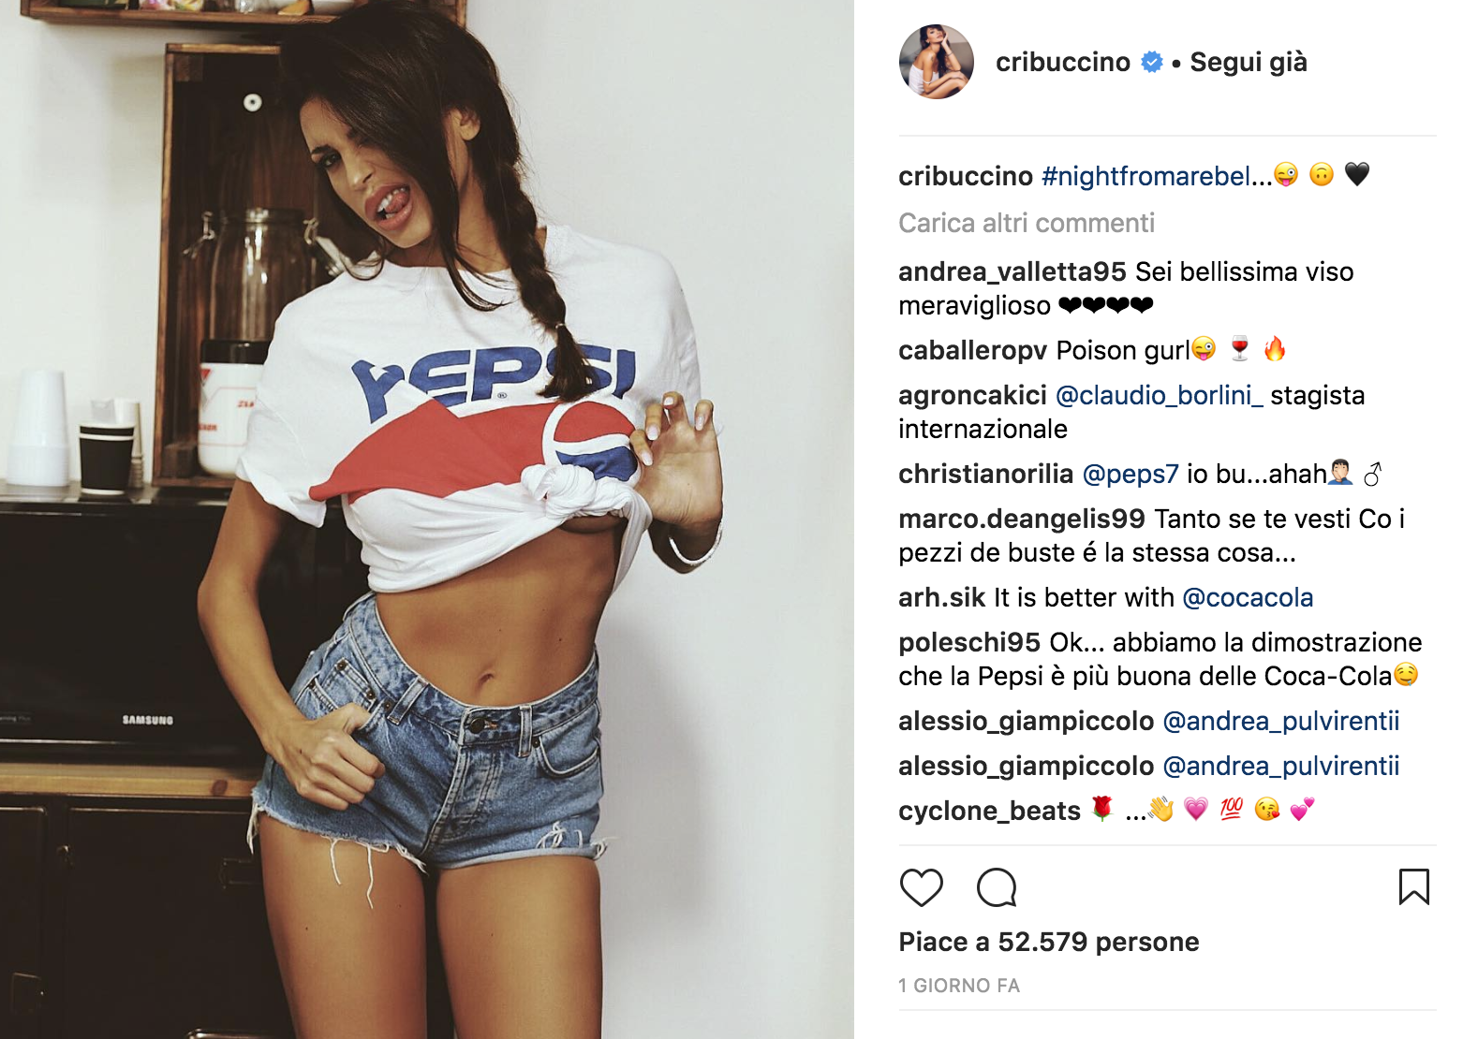Click the blue verified badge
Screen dimensions: 1478x1039
click(1152, 62)
